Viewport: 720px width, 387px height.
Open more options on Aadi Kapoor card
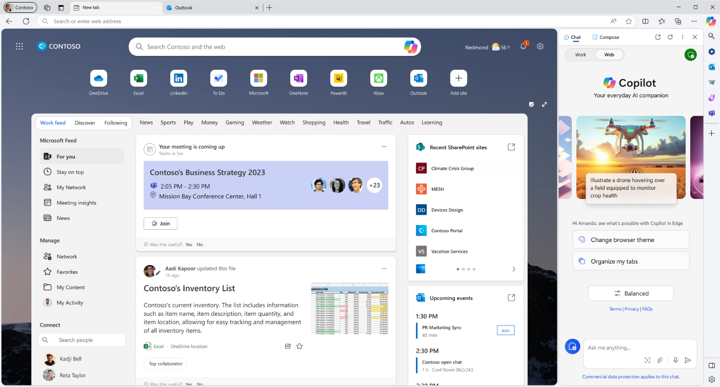[x=384, y=269]
